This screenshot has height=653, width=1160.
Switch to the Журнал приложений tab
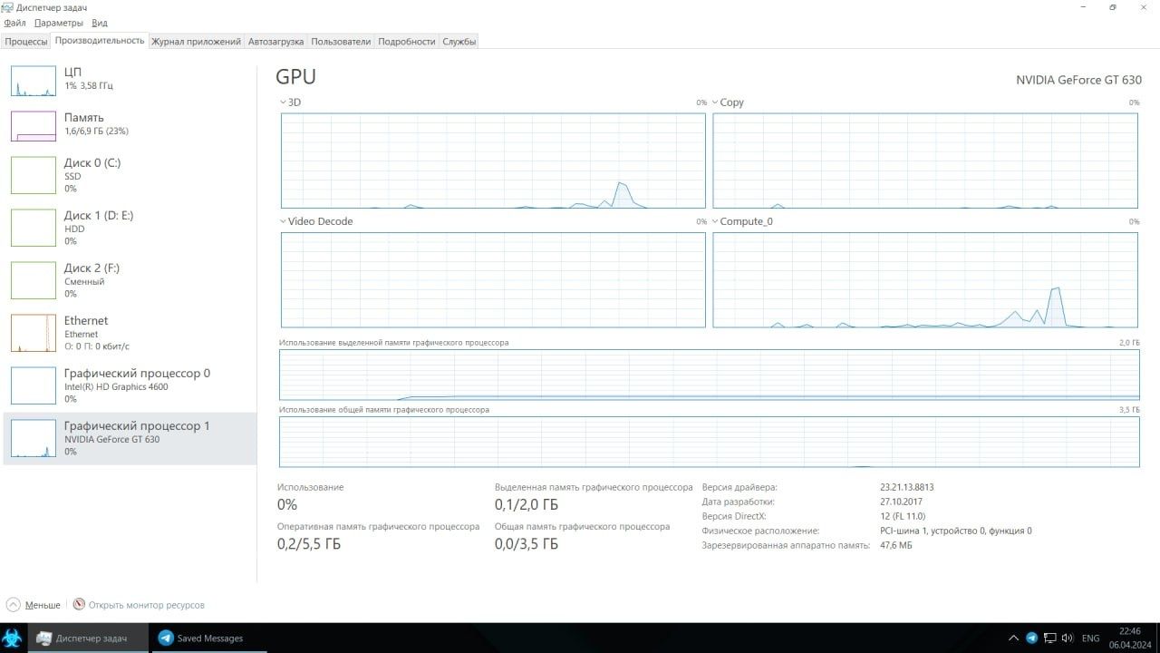pyautogui.click(x=196, y=42)
